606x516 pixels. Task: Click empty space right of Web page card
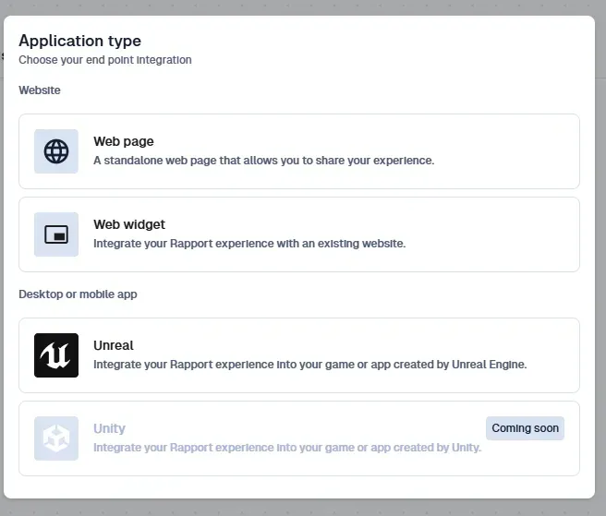click(517, 151)
